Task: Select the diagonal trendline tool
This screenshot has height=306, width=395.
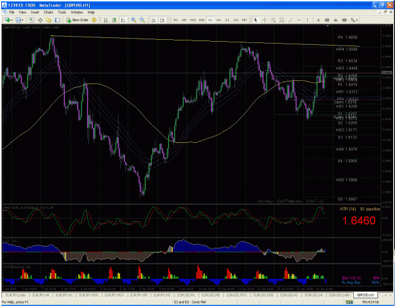Action: pos(290,20)
